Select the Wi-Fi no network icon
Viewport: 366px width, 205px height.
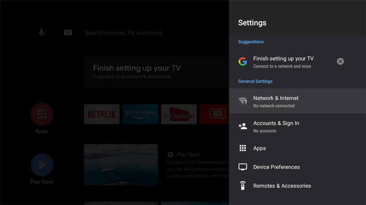coord(243,101)
